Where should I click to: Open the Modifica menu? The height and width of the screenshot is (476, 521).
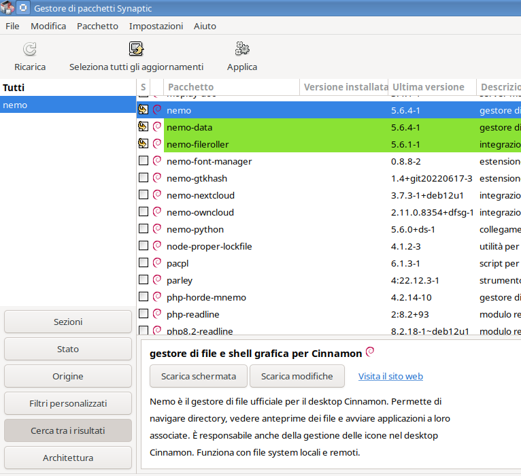48,27
